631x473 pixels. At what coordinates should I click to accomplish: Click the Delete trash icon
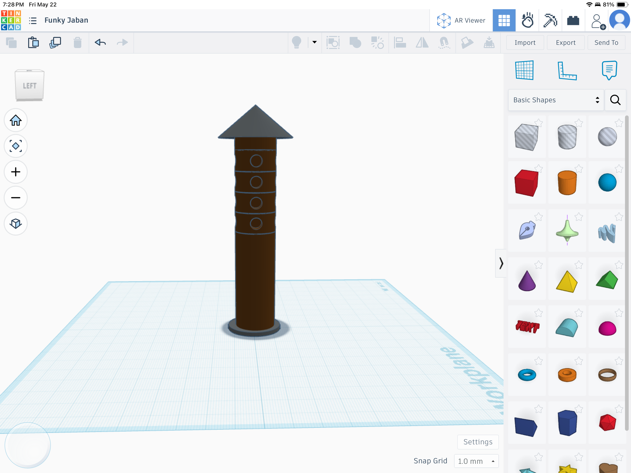(x=77, y=43)
